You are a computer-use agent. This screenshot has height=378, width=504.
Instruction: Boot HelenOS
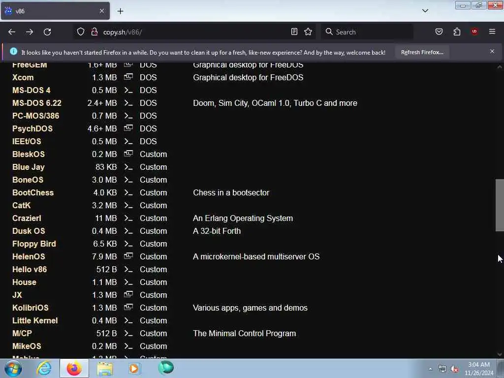pyautogui.click(x=29, y=257)
